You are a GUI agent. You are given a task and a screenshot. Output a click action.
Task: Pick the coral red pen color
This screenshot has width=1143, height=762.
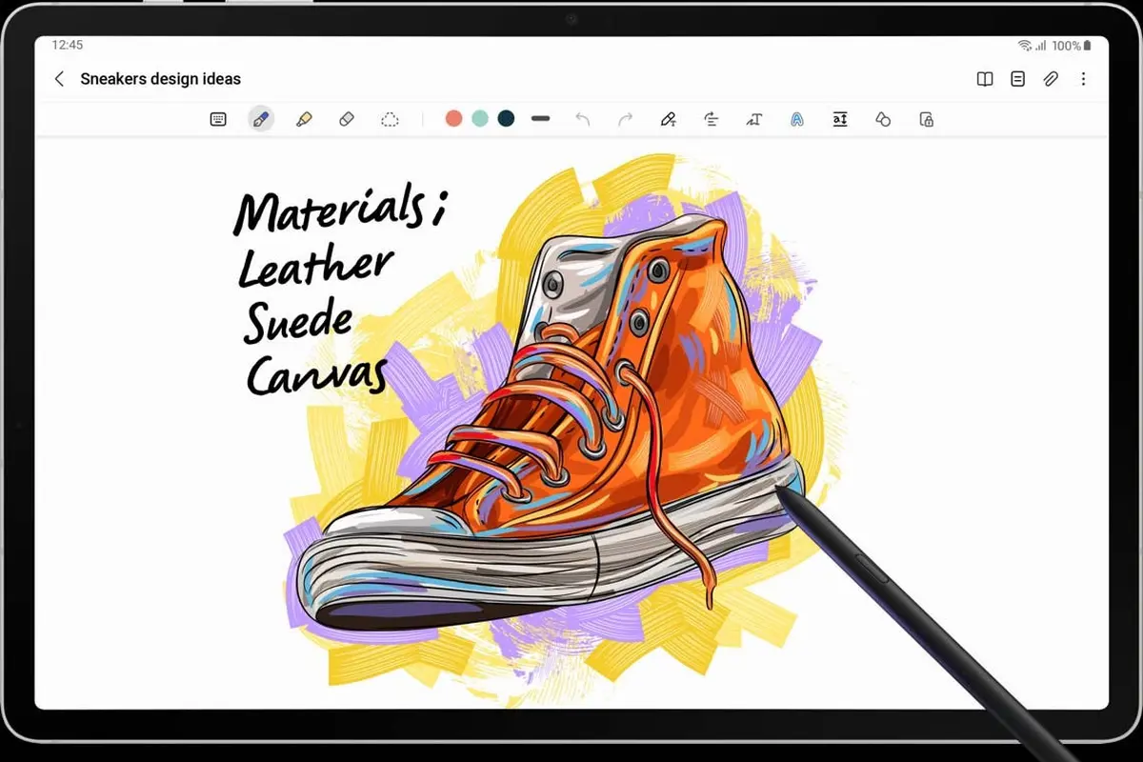453,118
